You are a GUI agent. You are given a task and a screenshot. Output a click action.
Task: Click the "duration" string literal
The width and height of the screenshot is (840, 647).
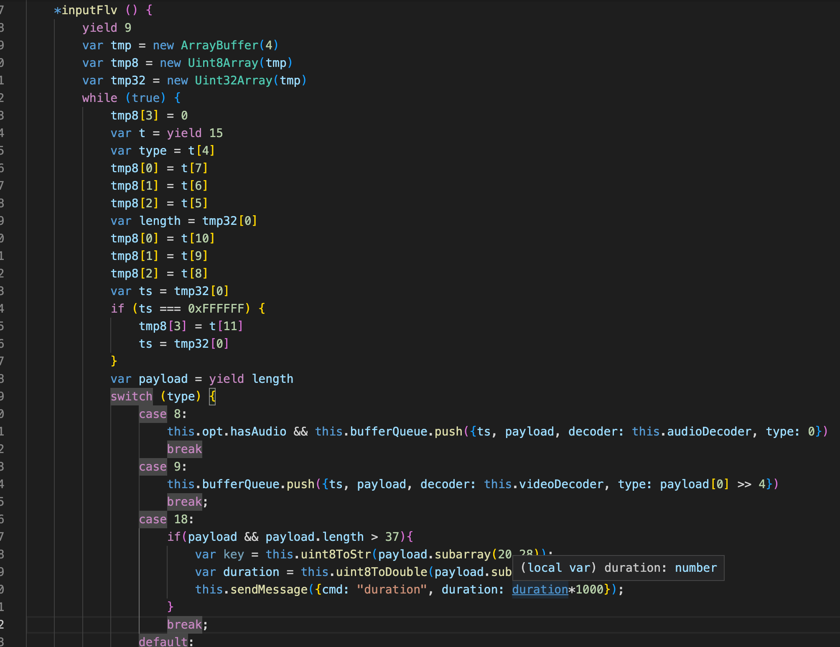point(392,589)
